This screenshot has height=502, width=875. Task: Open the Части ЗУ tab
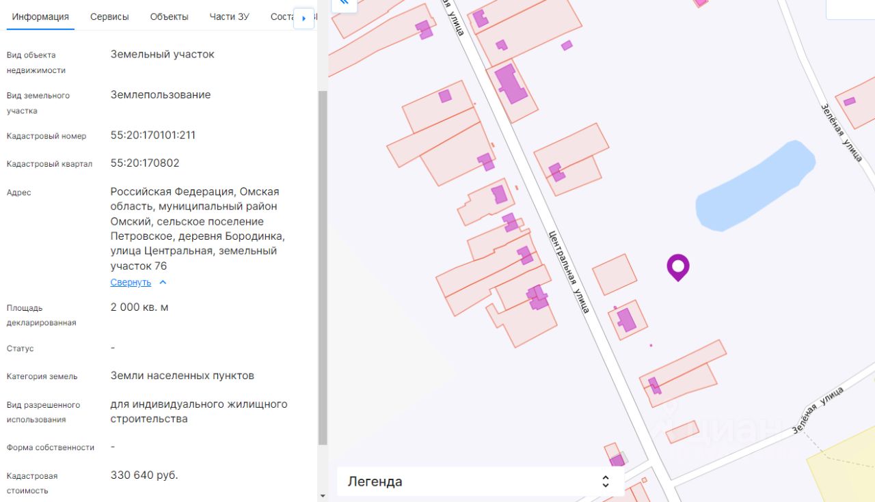click(229, 17)
